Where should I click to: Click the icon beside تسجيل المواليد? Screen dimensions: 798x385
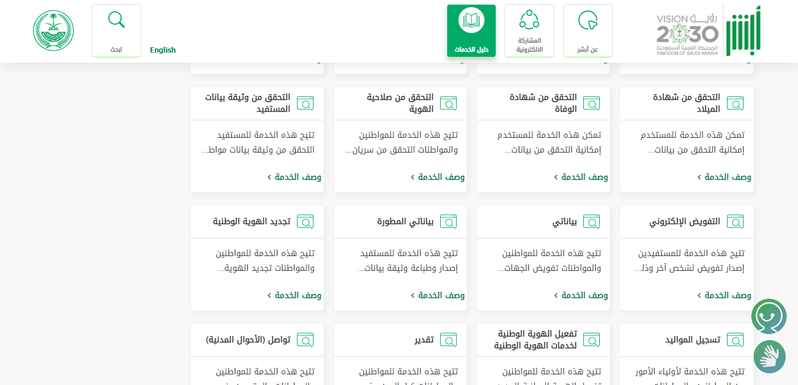(735, 340)
